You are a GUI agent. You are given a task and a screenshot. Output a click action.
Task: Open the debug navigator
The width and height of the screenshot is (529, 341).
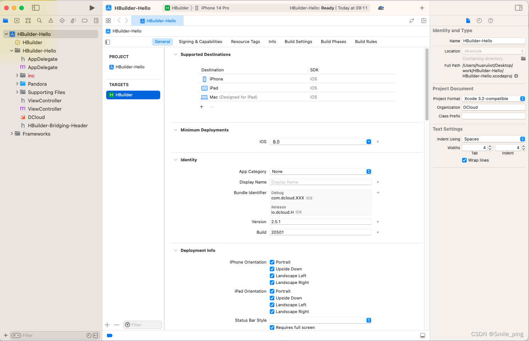[73, 21]
